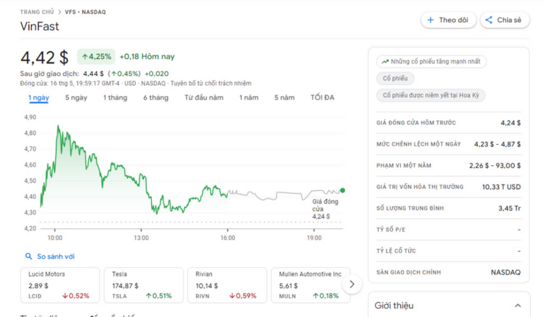Click the 4,90 price axis label

(x=30, y=117)
